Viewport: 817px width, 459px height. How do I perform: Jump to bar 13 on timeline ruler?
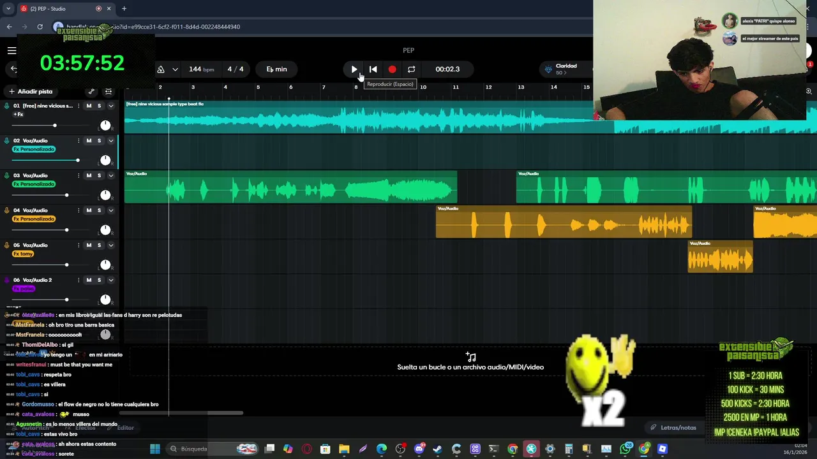point(521,87)
